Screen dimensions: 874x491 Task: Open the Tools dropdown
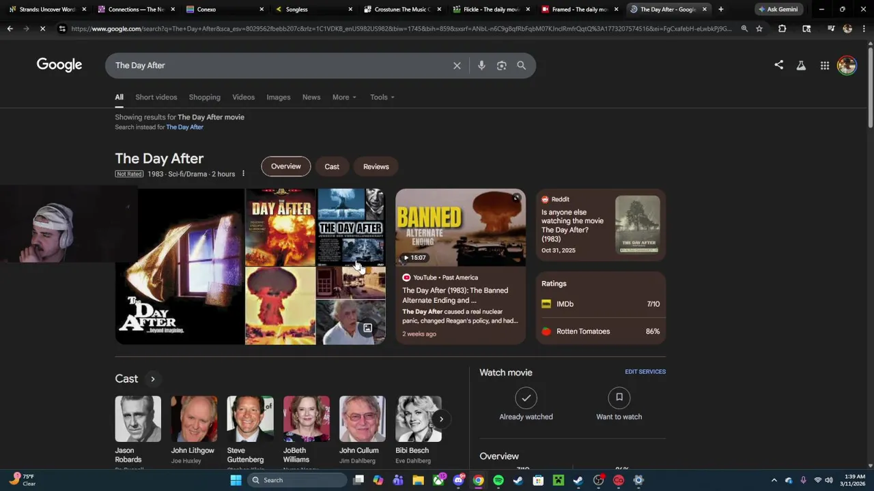382,97
